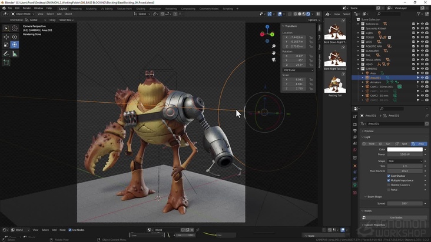Open the Tool properties tab icon

[x=355, y=116]
